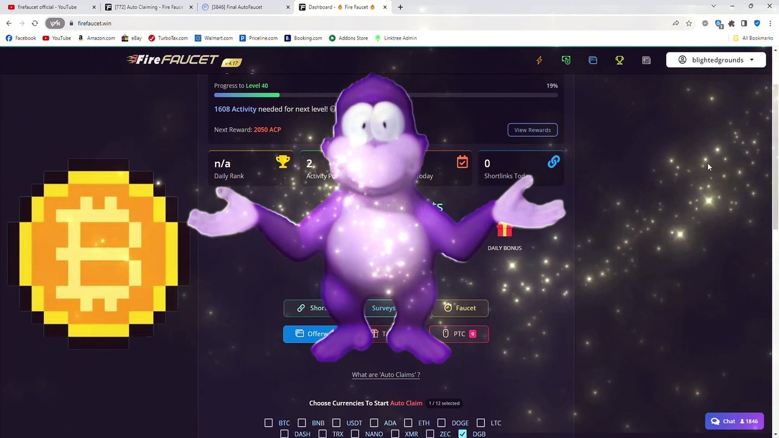Open the browser side panel icon
Viewport: 779px width, 438px height.
coord(744,23)
